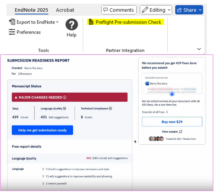Click external link icon next to View sample
The width and height of the screenshot is (215, 192).
click(181, 131)
